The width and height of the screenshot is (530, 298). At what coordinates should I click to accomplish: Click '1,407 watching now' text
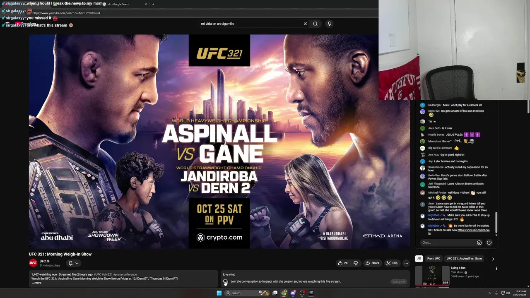pos(44,274)
